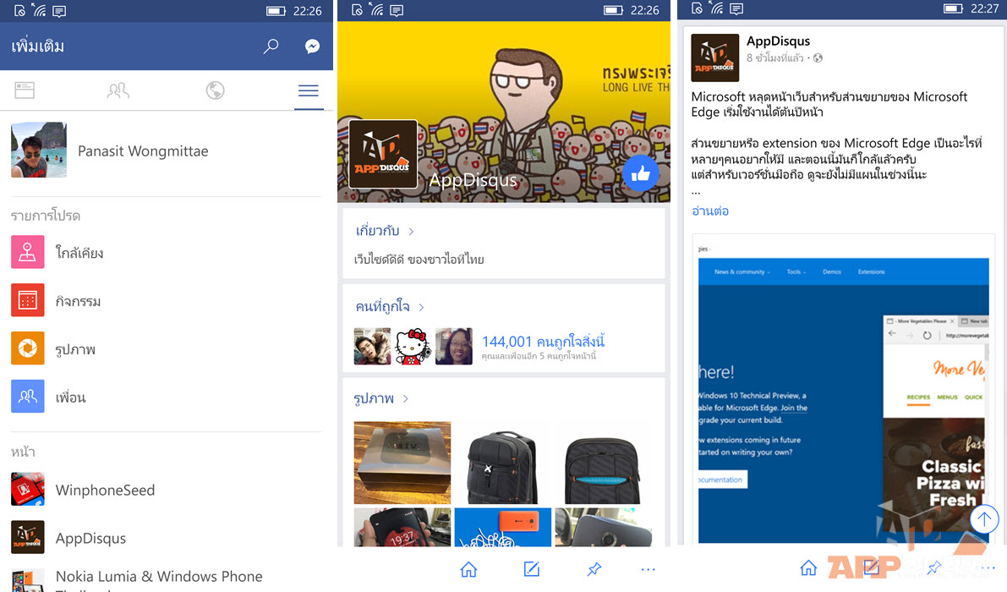Switch to the Friend Requests tab
The image size is (1007, 592).
118,90
